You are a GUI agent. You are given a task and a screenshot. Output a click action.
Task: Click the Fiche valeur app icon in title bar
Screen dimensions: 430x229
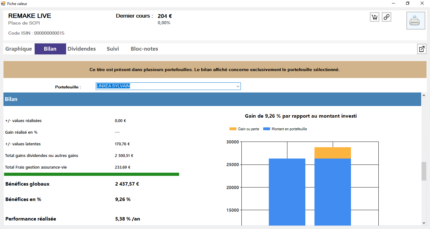click(3, 3)
